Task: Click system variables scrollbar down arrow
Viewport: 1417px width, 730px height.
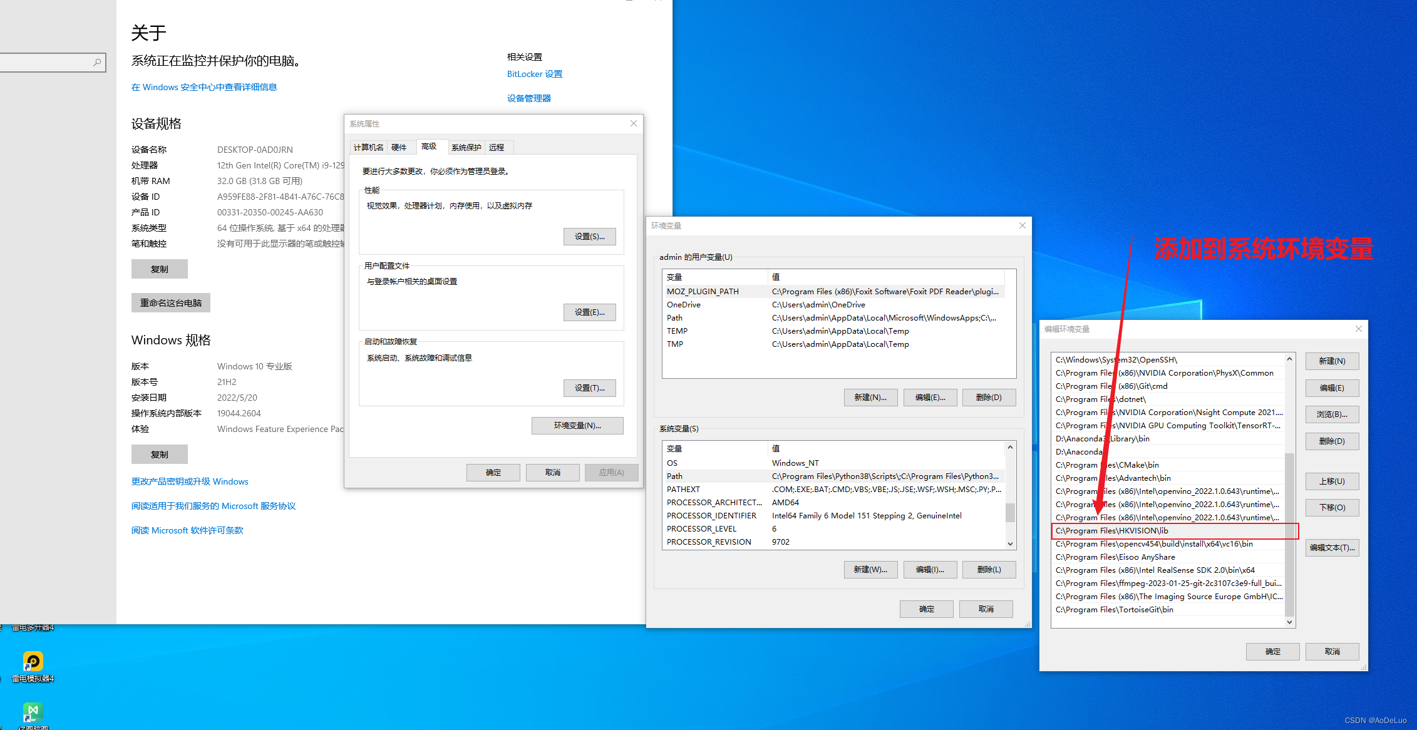Action: click(1010, 544)
